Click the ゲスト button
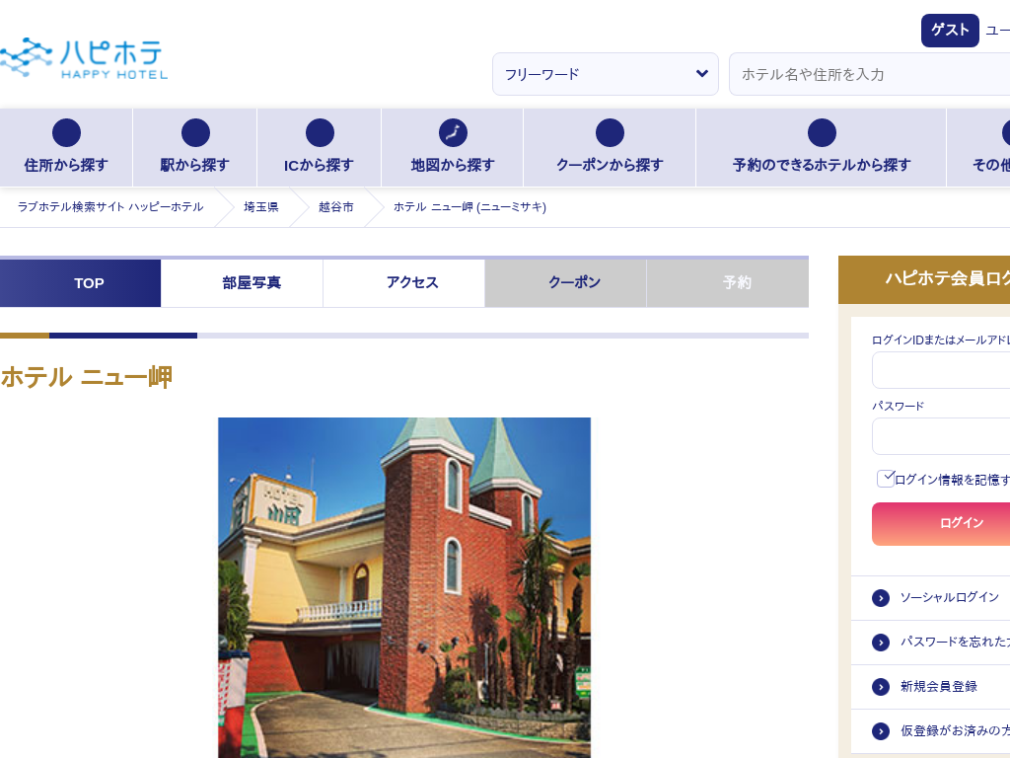 pyautogui.click(x=950, y=31)
